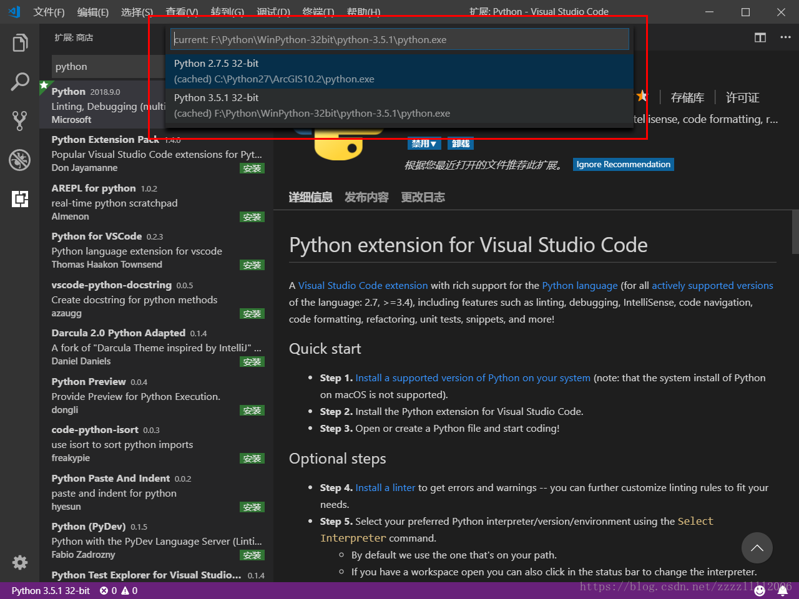The image size is (799, 599).
Task: Open the 存储库 repository link
Action: coord(687,98)
